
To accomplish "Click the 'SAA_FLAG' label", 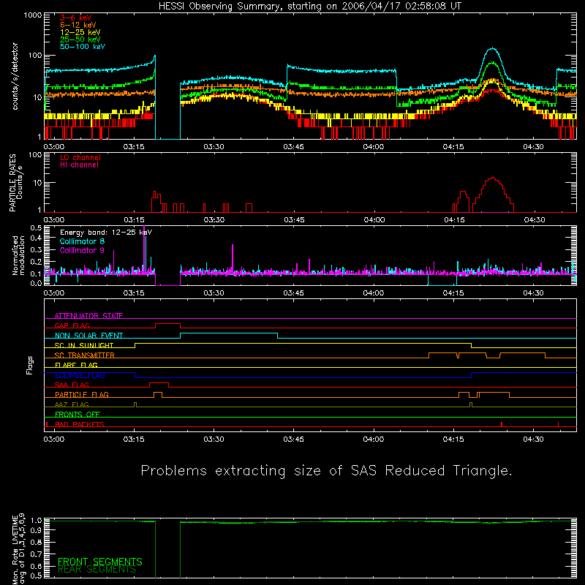I will 72,385.
